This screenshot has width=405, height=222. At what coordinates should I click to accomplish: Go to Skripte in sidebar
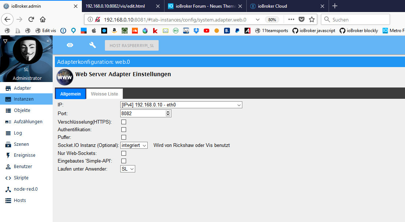(x=21, y=178)
